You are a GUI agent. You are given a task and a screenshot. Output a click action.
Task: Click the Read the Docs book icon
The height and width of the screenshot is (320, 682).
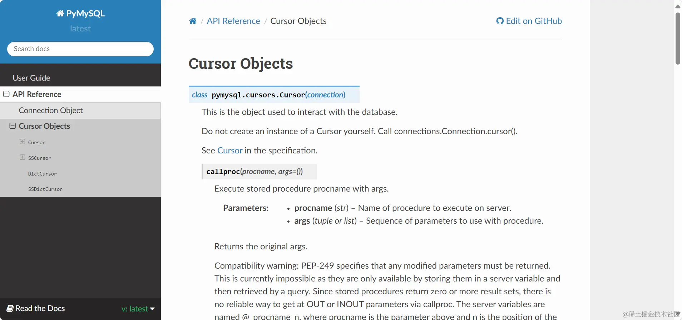click(x=10, y=308)
